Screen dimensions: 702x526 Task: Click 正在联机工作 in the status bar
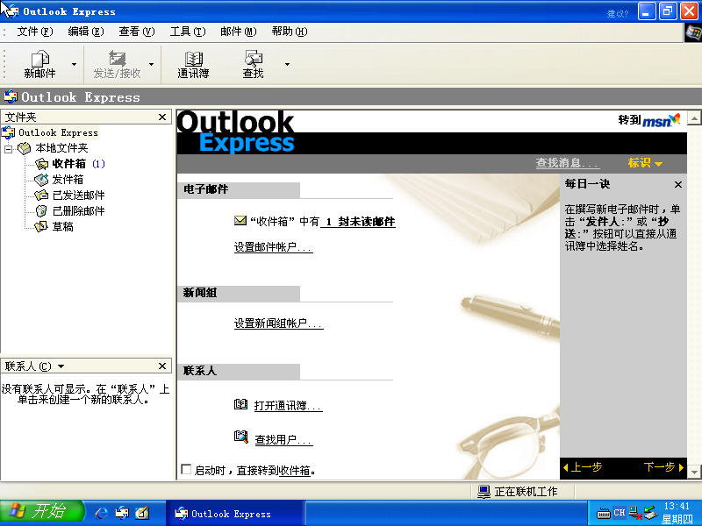click(526, 492)
